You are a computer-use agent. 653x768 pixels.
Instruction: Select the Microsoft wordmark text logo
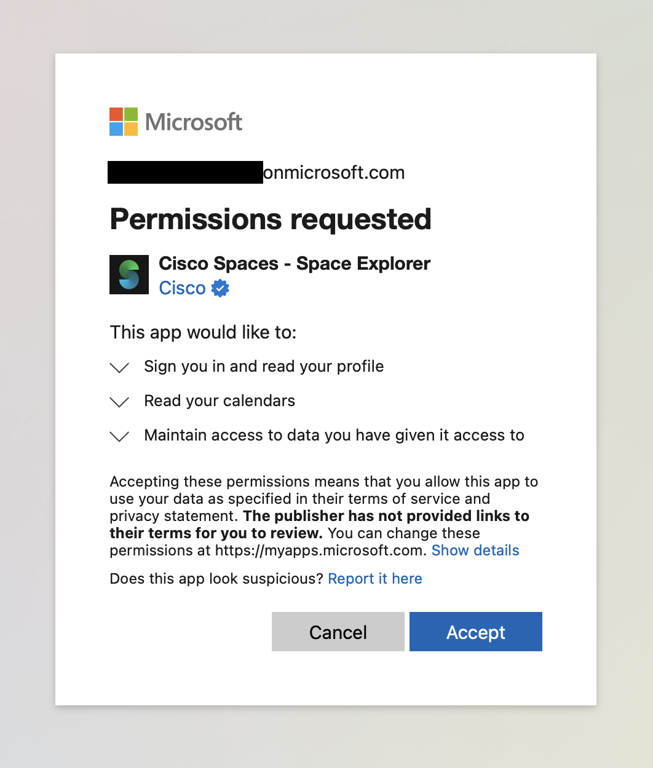click(192, 122)
